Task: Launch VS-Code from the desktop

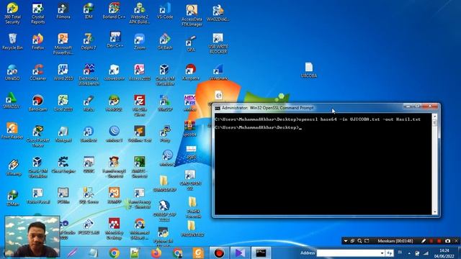Action: tap(165, 12)
